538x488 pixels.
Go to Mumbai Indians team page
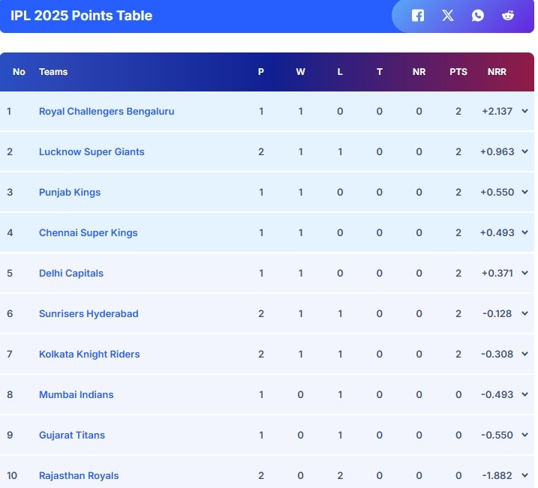77,394
